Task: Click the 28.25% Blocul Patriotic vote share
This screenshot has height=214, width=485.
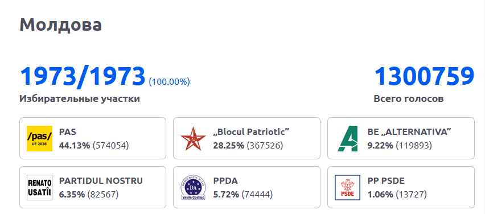Action: [x=229, y=145]
